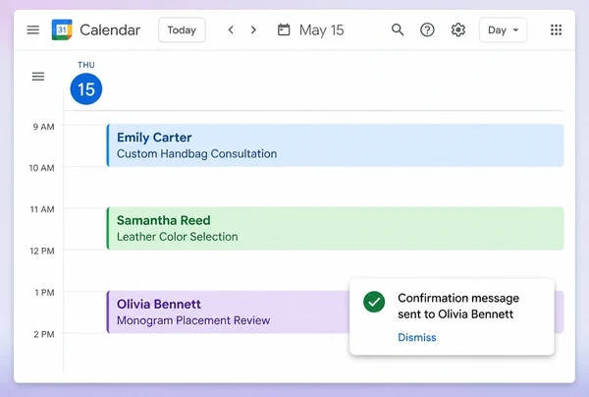
Task: Go to previous day with left chevron
Action: point(231,29)
